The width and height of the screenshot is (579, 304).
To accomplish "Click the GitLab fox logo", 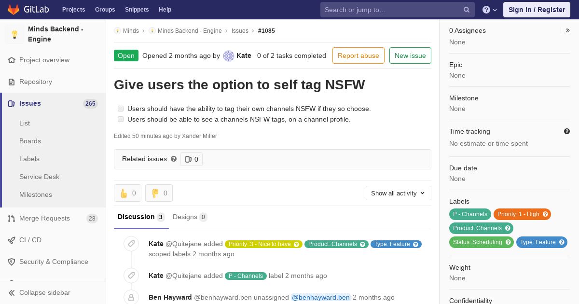I will [x=14, y=9].
